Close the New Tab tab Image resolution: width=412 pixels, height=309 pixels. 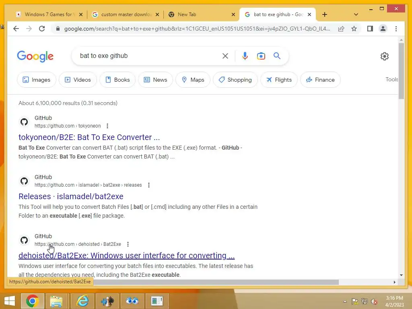pos(233,14)
